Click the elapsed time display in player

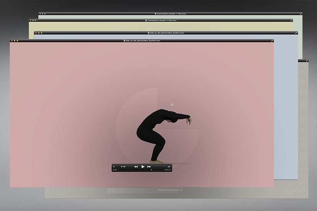115,170
